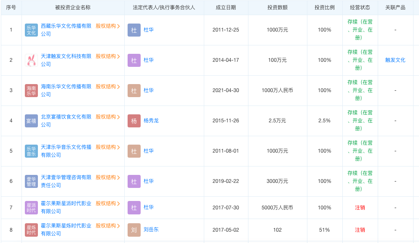
Task: Click the 杜 avatar in the 天津触发 row
Action: pyautogui.click(x=134, y=60)
